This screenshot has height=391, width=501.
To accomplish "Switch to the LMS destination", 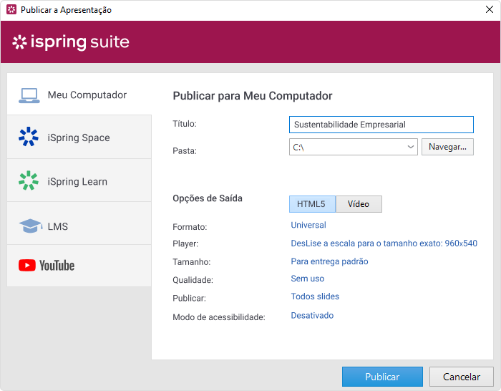I will (79, 223).
